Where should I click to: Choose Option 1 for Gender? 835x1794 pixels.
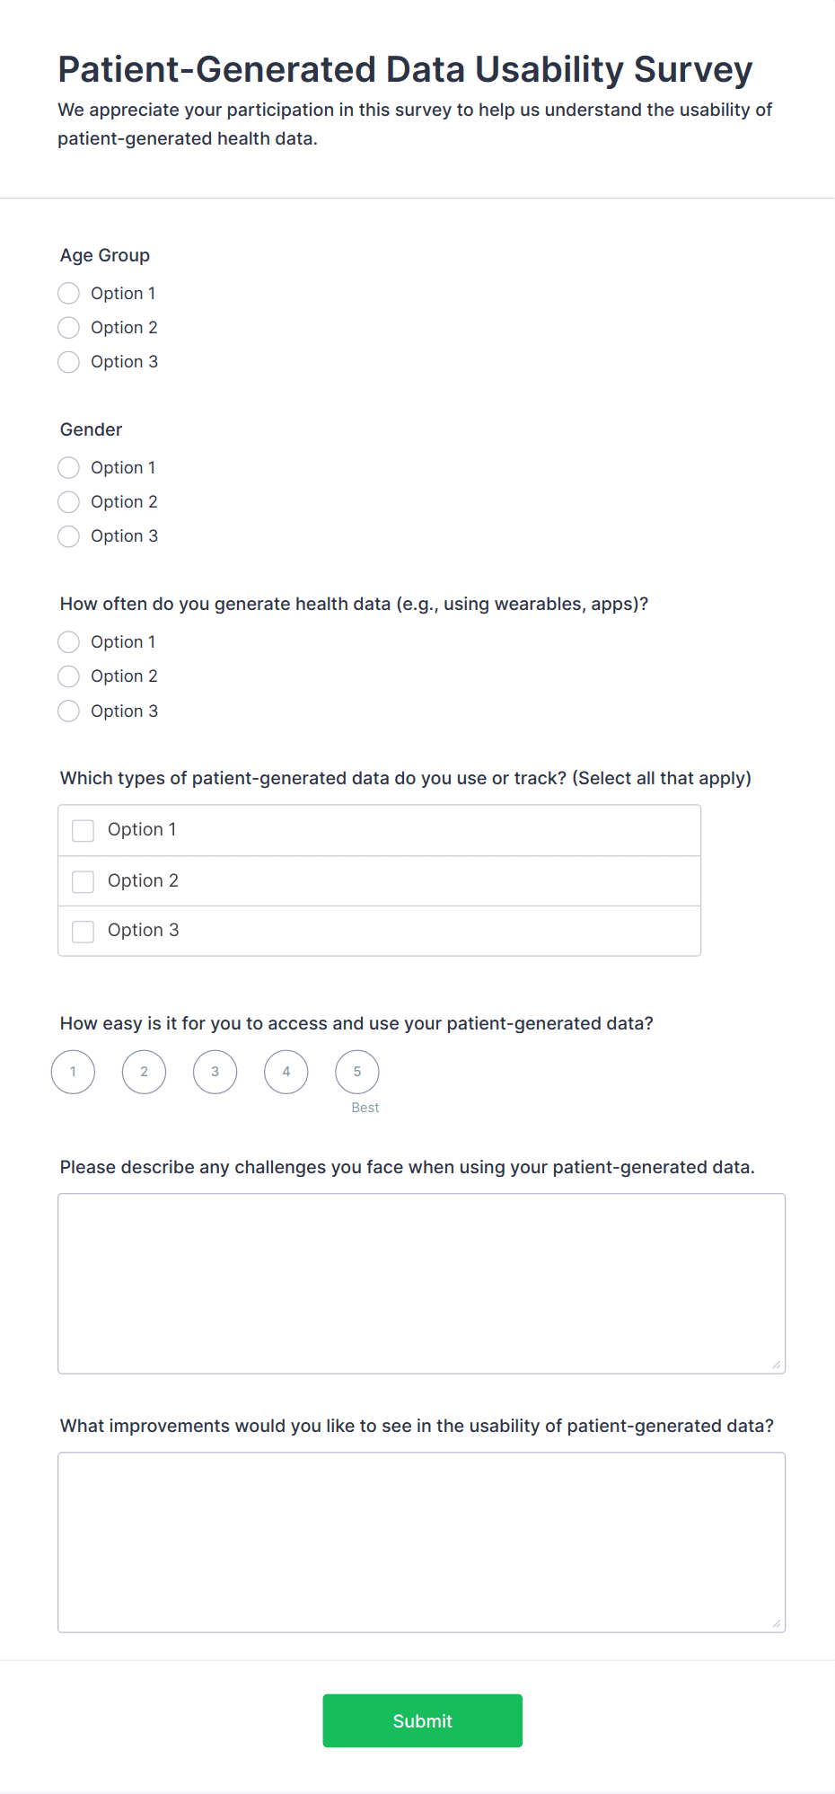68,467
